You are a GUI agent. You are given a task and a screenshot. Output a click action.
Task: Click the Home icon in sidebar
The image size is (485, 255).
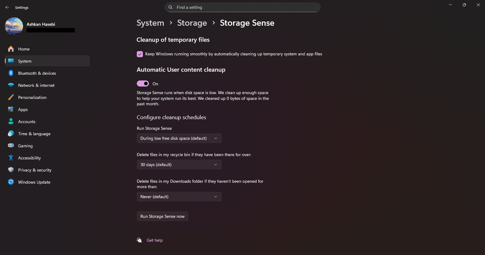[x=11, y=49]
